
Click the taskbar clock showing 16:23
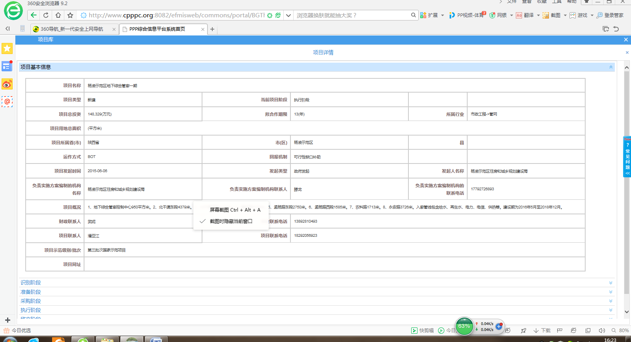[610, 340]
